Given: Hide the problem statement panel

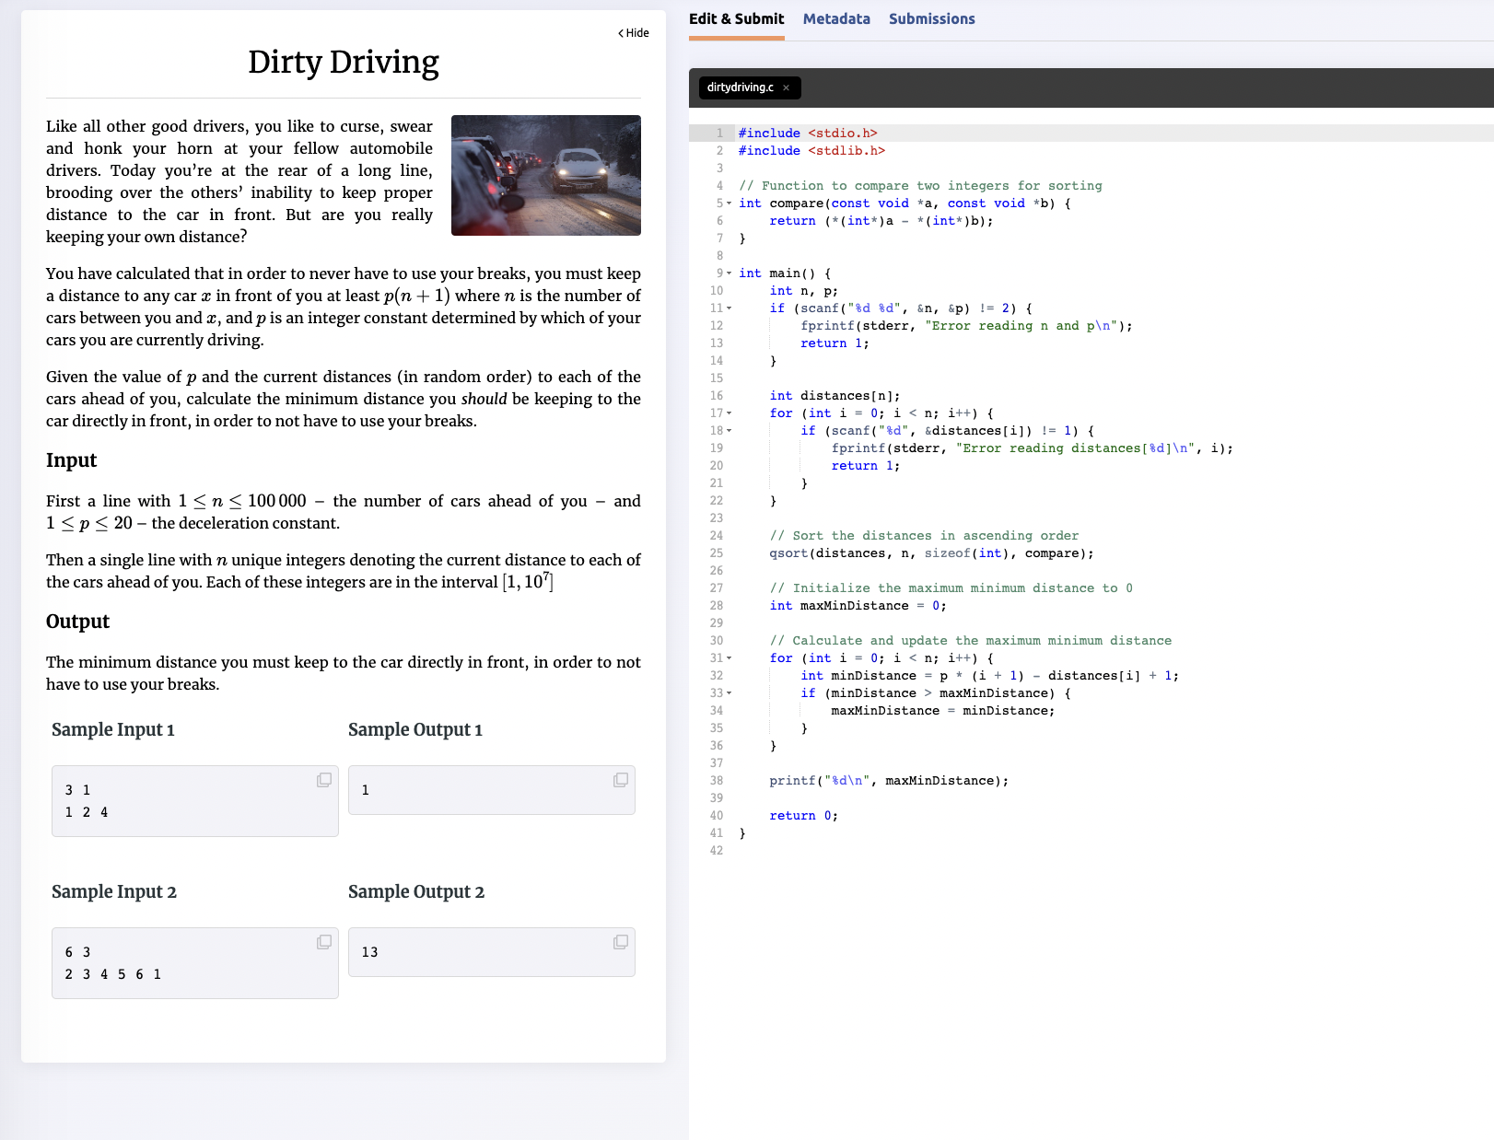Looking at the screenshot, I should (x=632, y=32).
